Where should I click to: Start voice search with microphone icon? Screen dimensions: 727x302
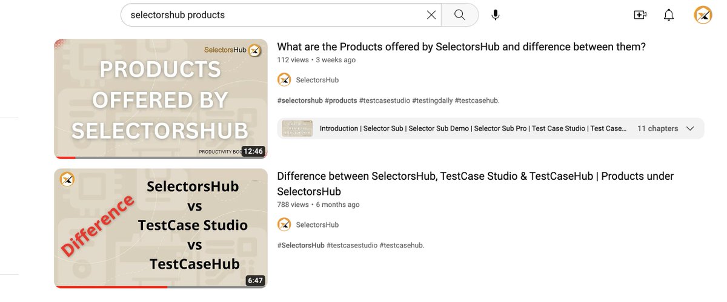point(496,15)
